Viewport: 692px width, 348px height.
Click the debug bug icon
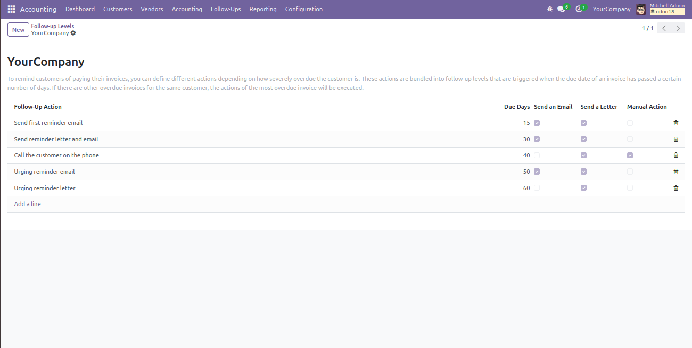(550, 9)
